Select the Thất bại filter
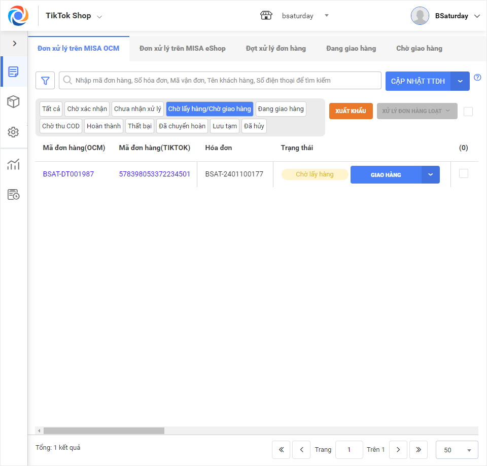The height and width of the screenshot is (466, 487). (140, 126)
